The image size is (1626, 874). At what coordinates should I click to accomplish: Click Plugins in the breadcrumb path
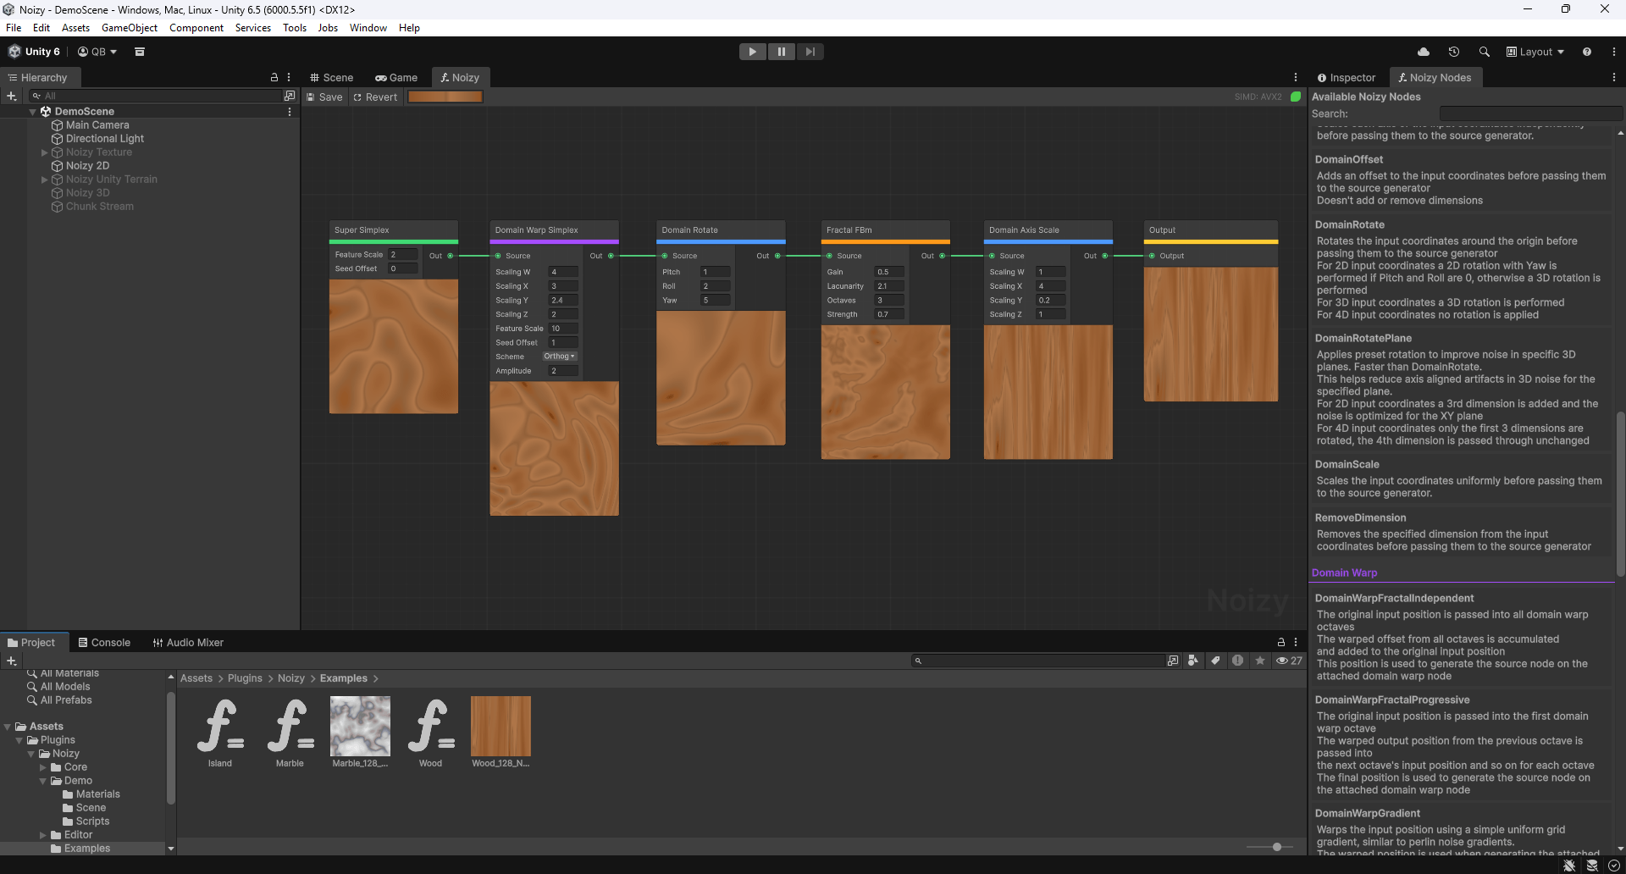click(x=245, y=678)
